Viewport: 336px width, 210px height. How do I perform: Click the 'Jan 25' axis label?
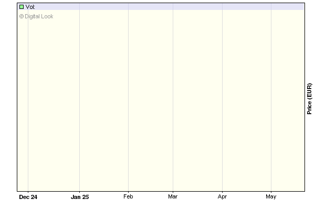pyautogui.click(x=80, y=197)
